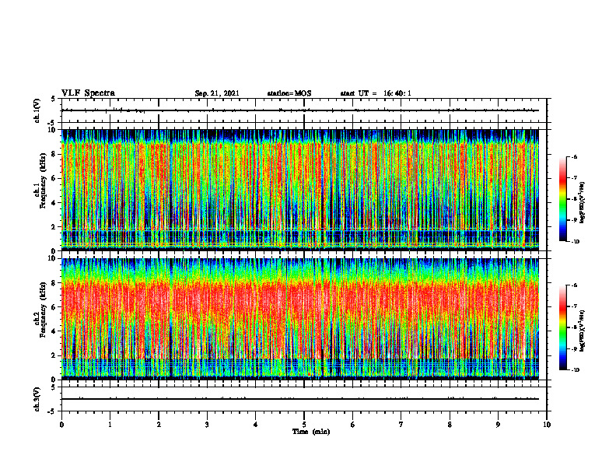This screenshot has width=616, height=476.
Task: Click the "-10" label on ch.1 colorbar
Action: [x=575, y=242]
